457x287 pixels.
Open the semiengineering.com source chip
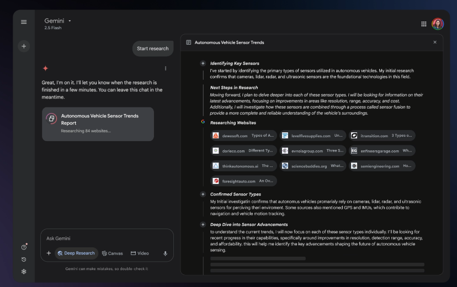(x=382, y=166)
